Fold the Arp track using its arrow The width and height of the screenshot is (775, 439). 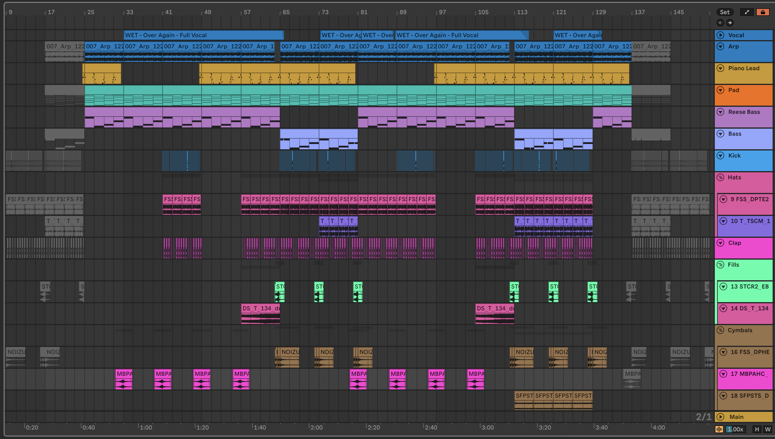720,46
